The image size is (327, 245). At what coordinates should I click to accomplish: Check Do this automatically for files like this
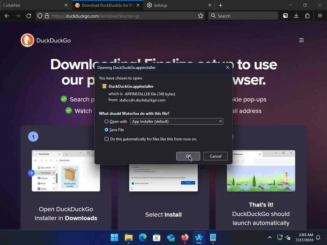[106, 139]
